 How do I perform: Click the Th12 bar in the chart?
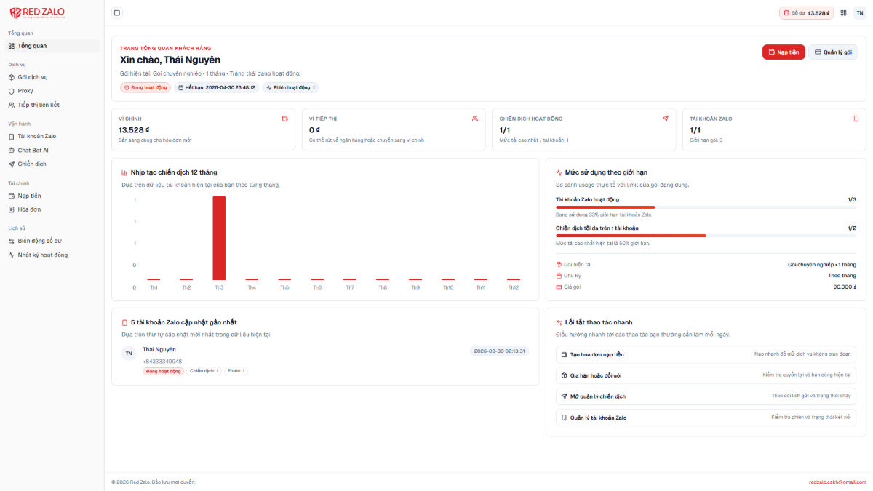click(x=514, y=279)
